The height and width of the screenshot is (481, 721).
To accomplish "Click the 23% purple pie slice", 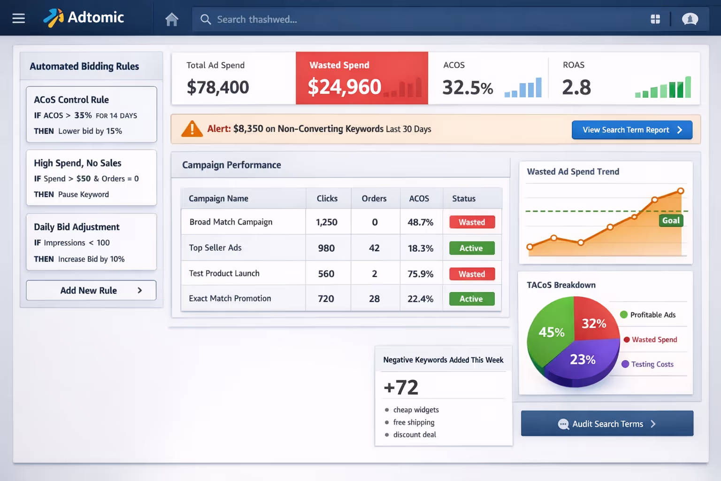I will click(x=583, y=359).
